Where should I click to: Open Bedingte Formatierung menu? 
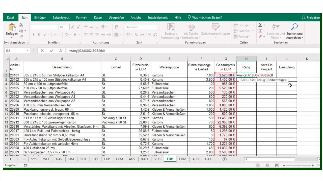[x=171, y=31]
